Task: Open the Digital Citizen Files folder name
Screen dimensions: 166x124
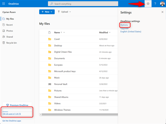Action: 63,52
